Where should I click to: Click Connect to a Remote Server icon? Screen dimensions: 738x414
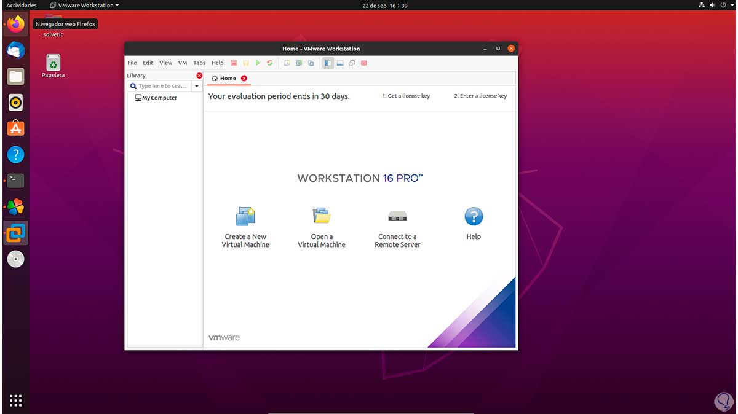[398, 216]
